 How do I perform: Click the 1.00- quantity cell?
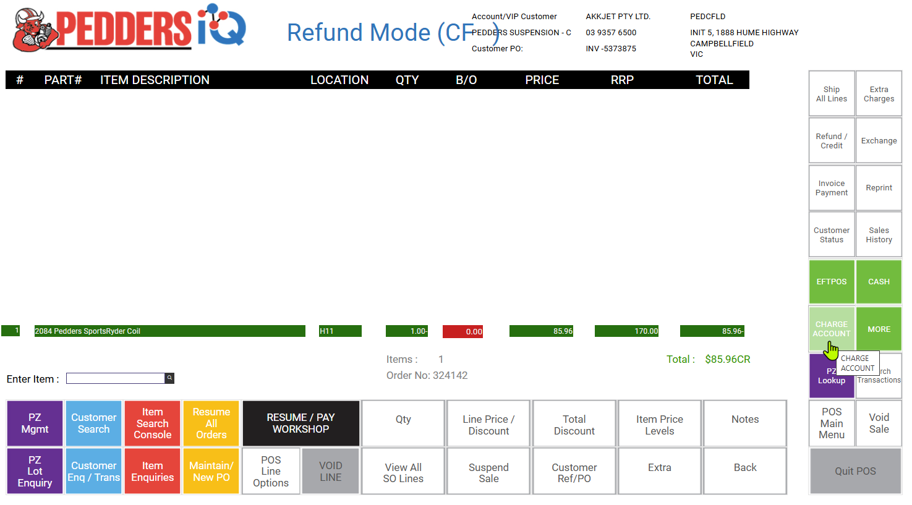point(407,331)
